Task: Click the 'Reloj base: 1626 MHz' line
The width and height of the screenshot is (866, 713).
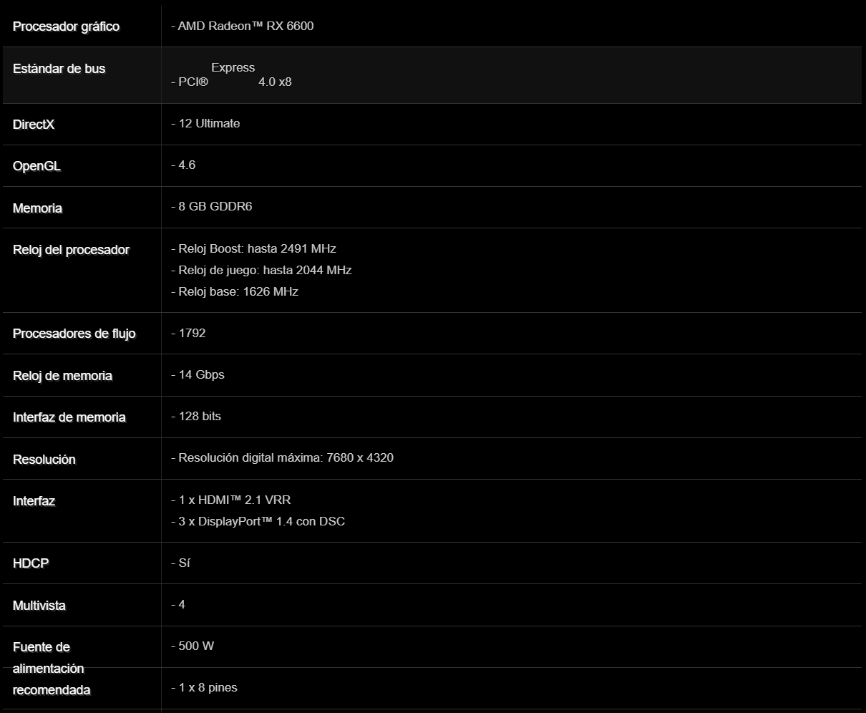Action: (x=234, y=292)
